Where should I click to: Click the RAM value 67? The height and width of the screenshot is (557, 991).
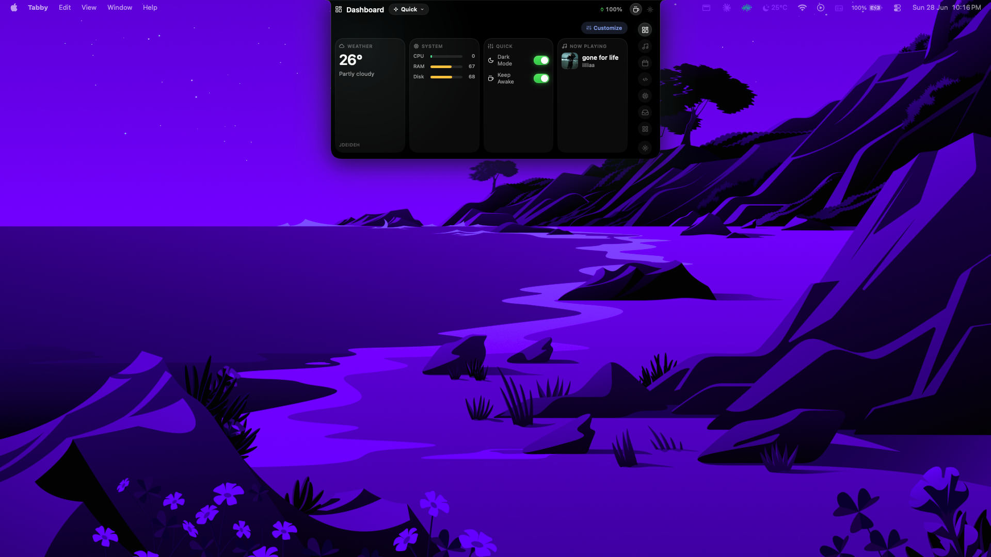click(x=472, y=67)
